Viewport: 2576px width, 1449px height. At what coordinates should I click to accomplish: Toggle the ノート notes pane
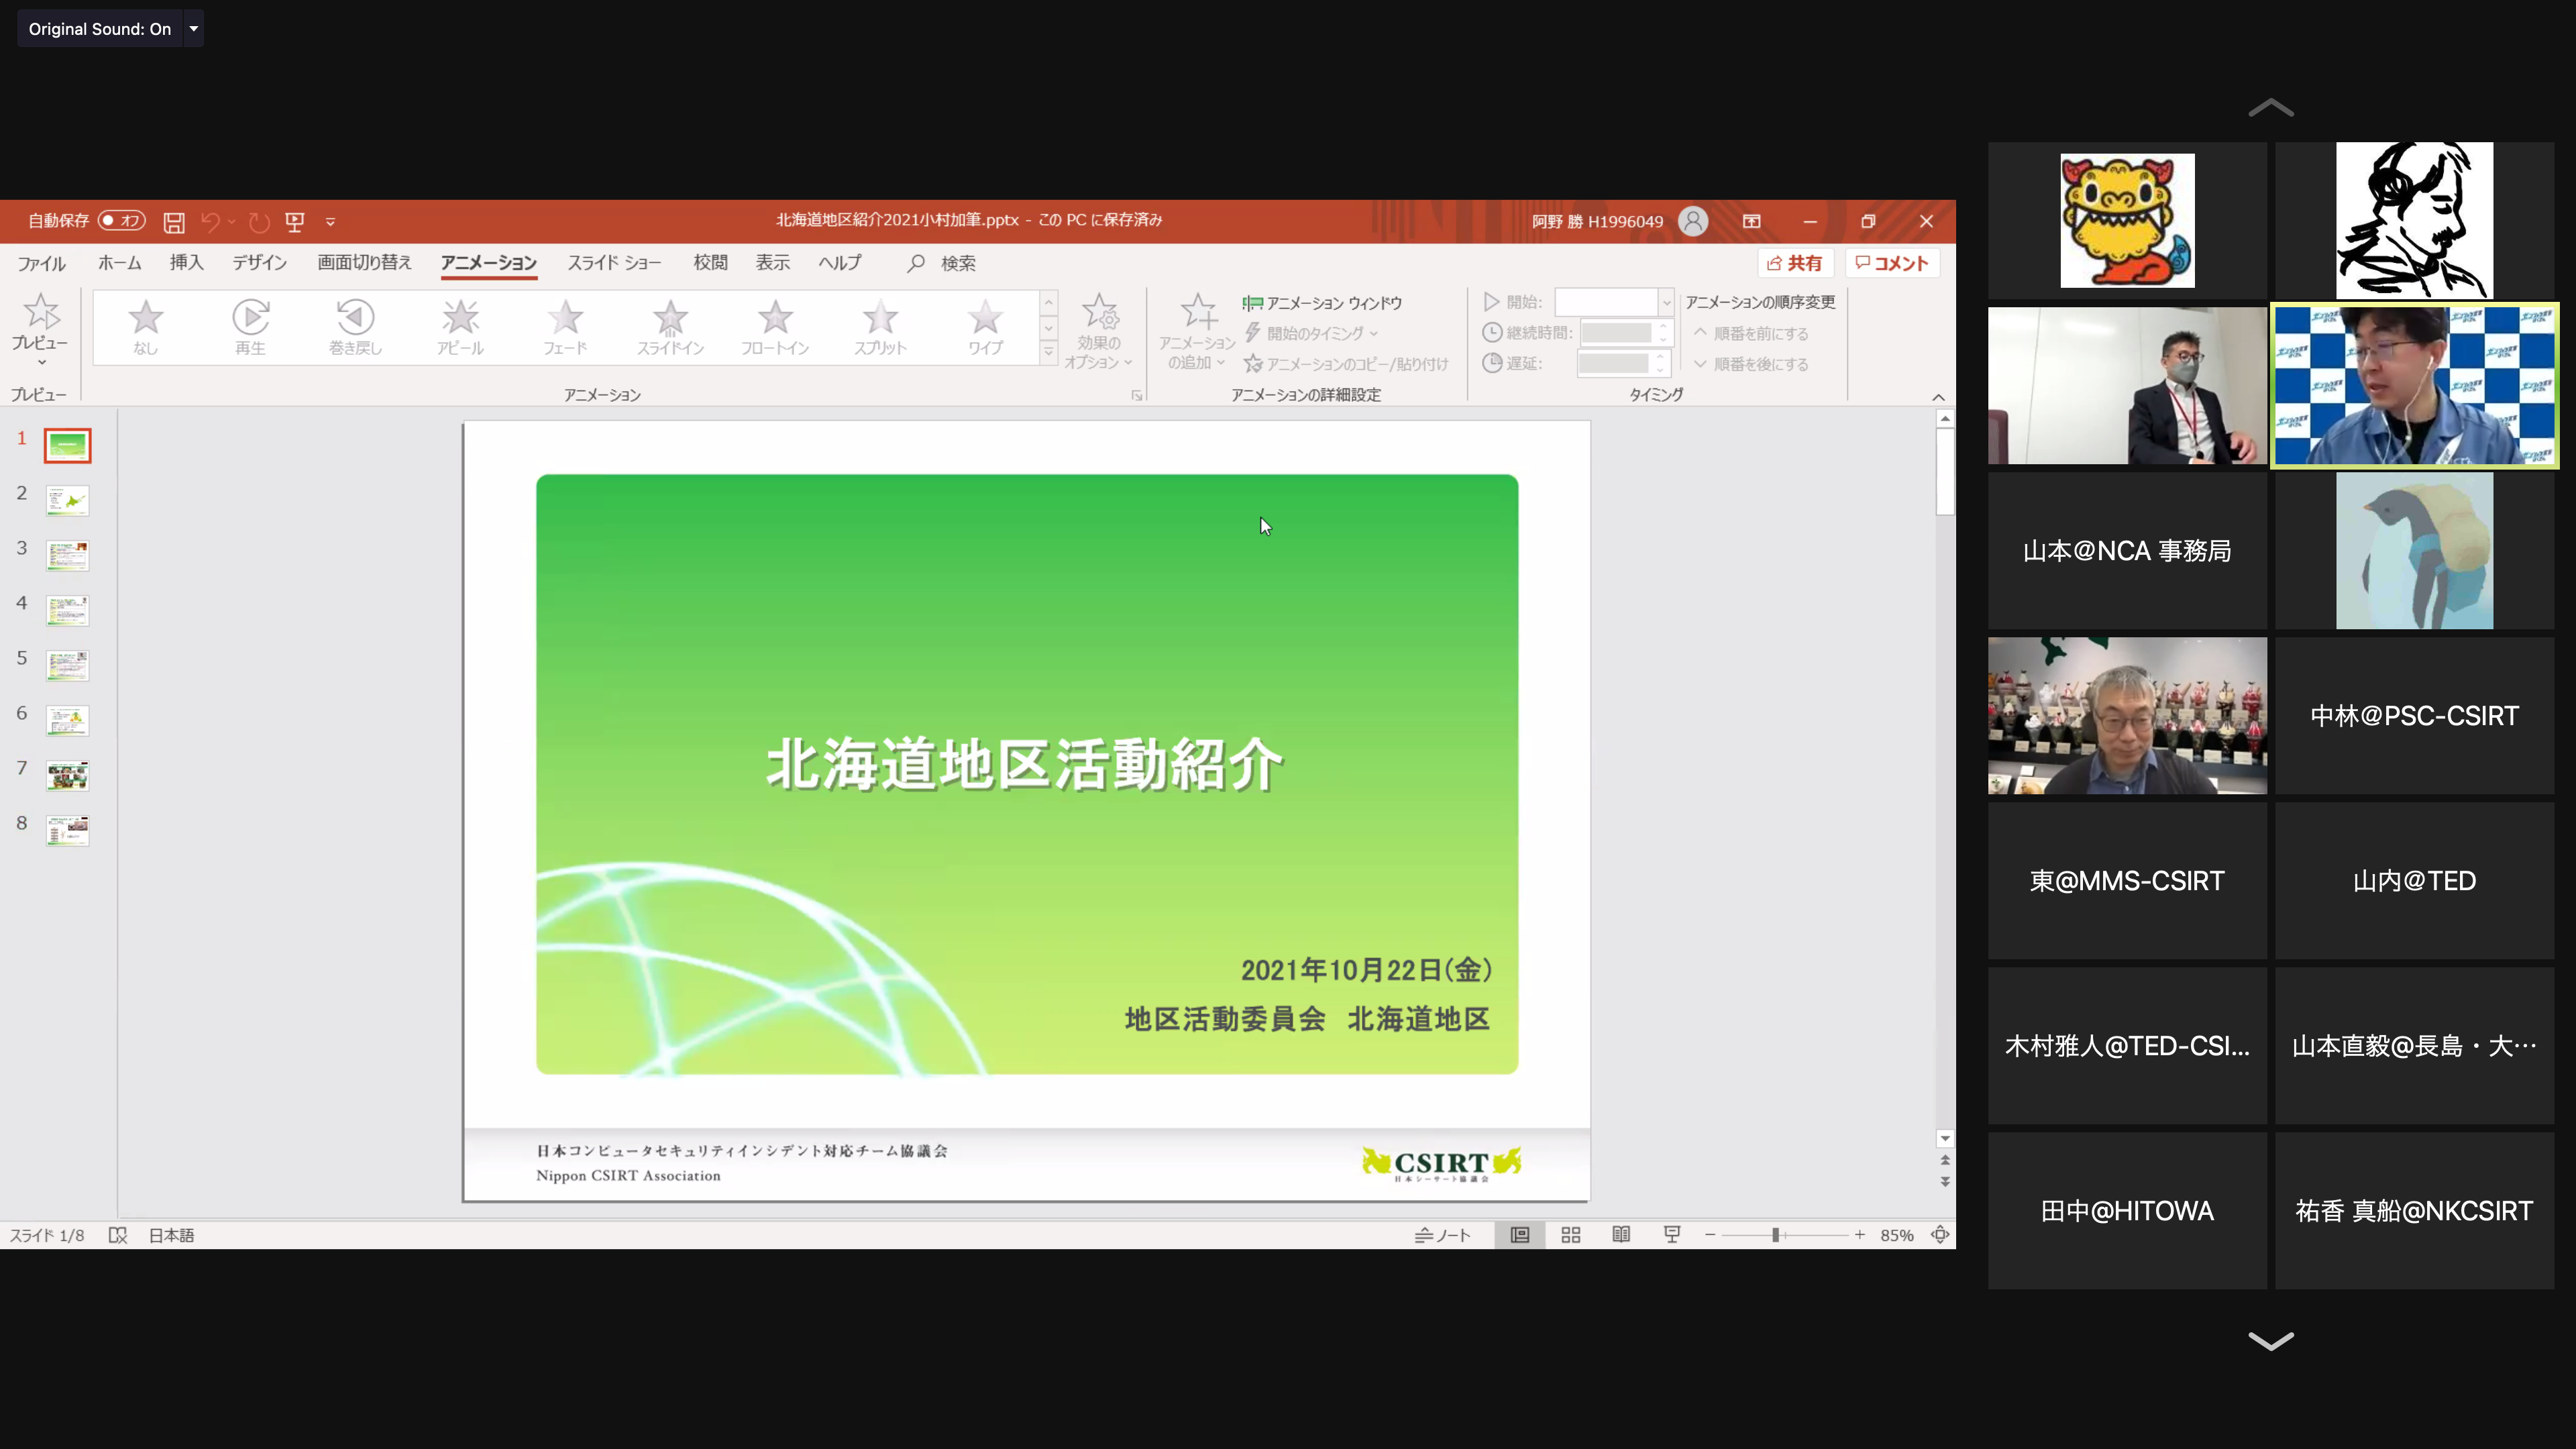point(1442,1236)
